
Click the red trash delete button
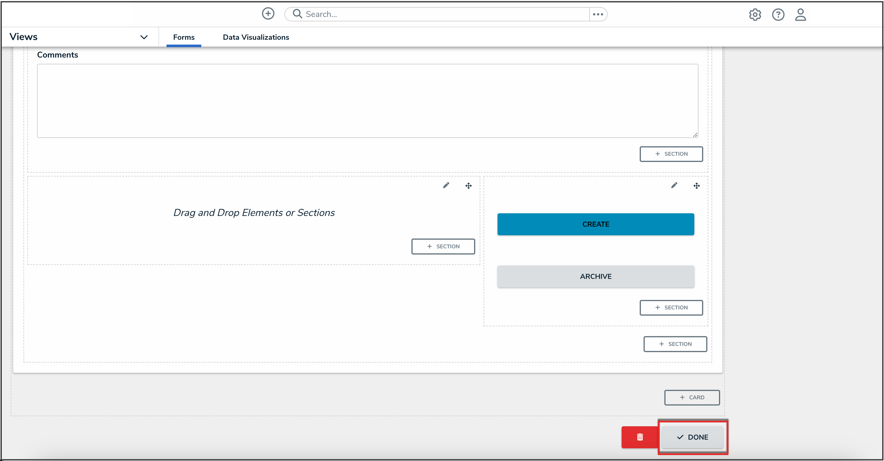point(640,437)
